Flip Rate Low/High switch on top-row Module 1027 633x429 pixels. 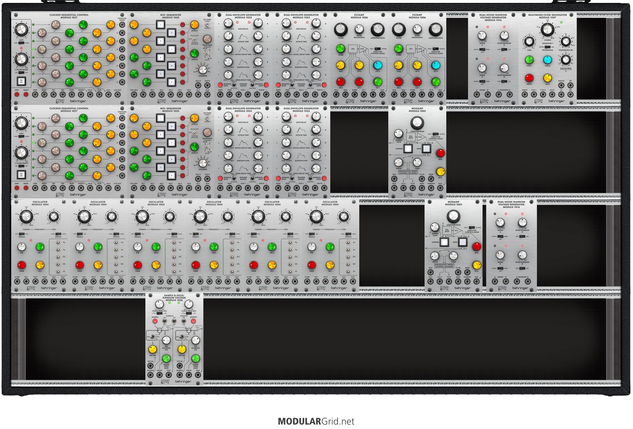(x=21, y=43)
